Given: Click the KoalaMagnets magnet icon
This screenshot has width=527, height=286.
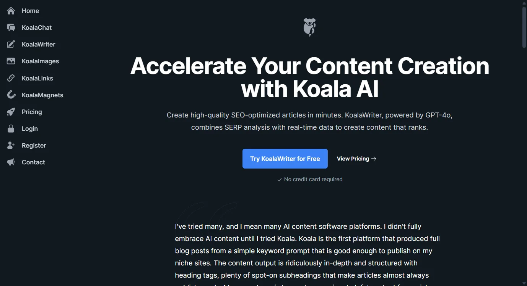Looking at the screenshot, I should coord(11,95).
